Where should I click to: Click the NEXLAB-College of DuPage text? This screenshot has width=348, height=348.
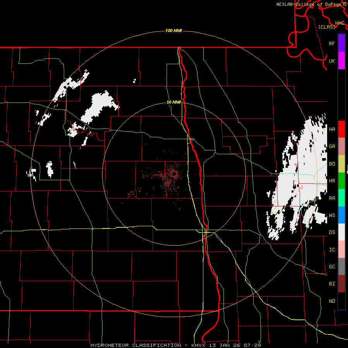click(x=309, y=4)
